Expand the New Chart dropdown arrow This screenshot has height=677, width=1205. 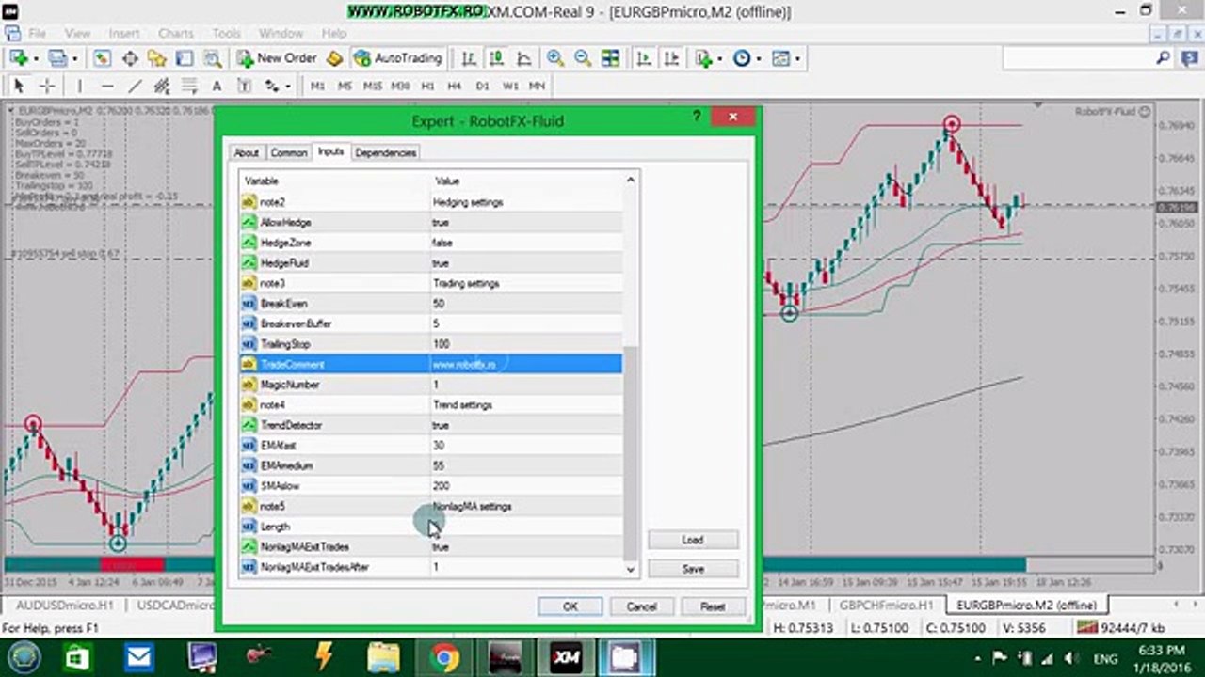(35, 58)
